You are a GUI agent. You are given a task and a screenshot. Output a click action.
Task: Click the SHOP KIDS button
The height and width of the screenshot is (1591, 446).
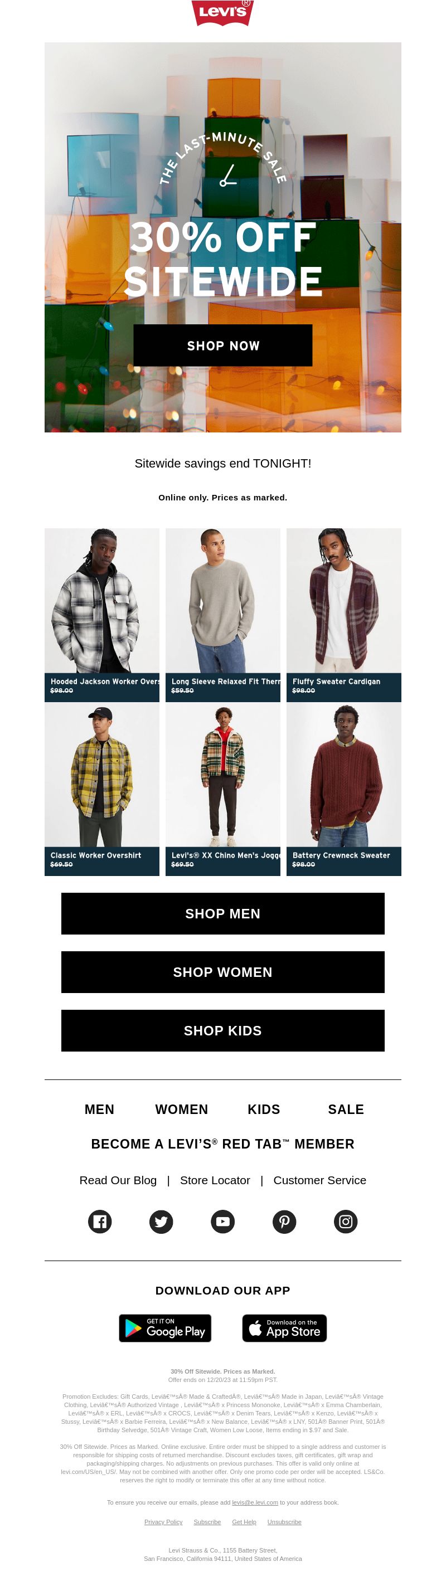point(223,1031)
